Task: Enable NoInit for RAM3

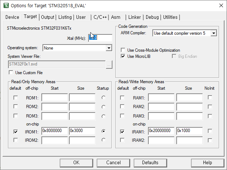Action: pos(210,116)
